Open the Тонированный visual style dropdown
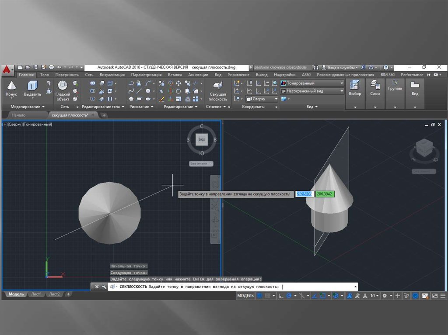This screenshot has width=448, height=335. pos(312,83)
